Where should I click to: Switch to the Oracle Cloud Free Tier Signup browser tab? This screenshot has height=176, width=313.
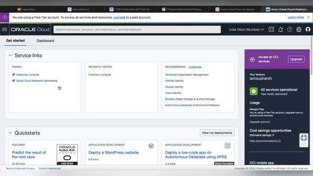(x=235, y=9)
